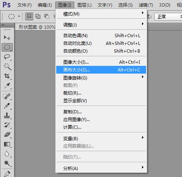The width and height of the screenshot is (182, 177).
Task: Expand the 调整(J) submenu
Action: coord(101,25)
